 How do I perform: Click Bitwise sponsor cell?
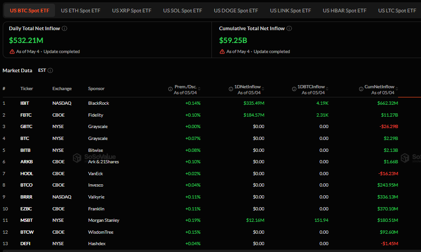[95, 150]
